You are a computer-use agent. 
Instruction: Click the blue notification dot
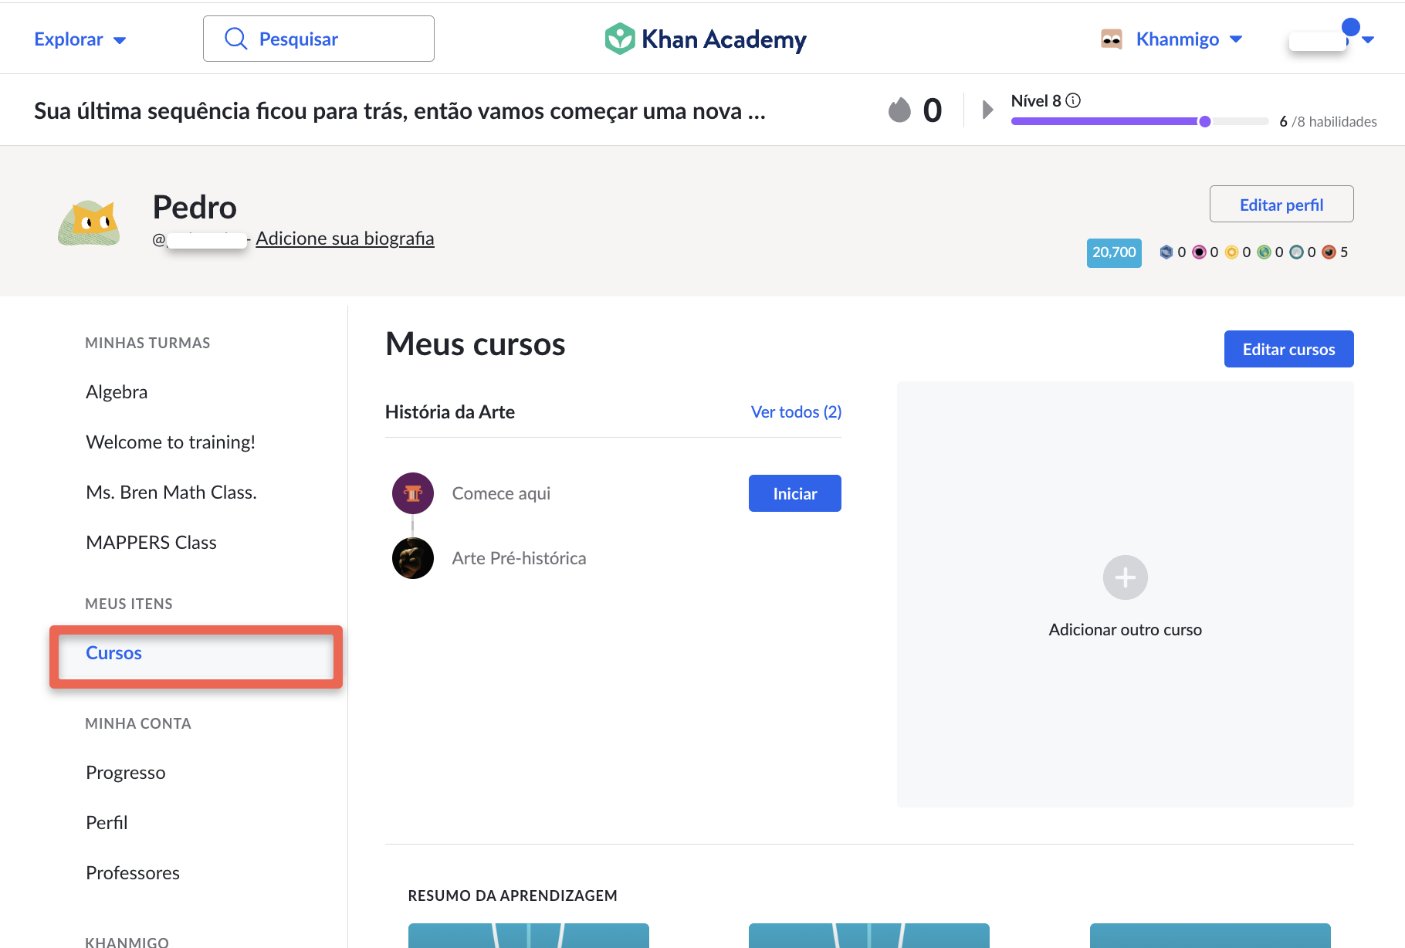tap(1351, 27)
